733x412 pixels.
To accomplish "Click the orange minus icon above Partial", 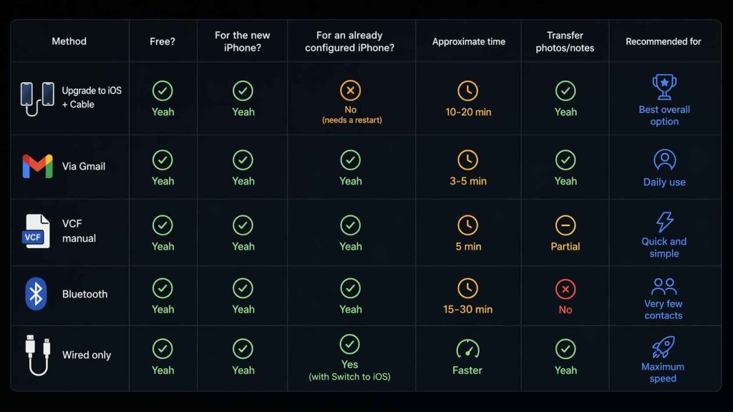I will coord(565,225).
